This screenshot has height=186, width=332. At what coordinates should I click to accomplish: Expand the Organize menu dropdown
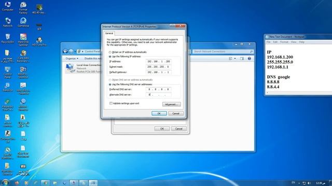click(x=72, y=58)
